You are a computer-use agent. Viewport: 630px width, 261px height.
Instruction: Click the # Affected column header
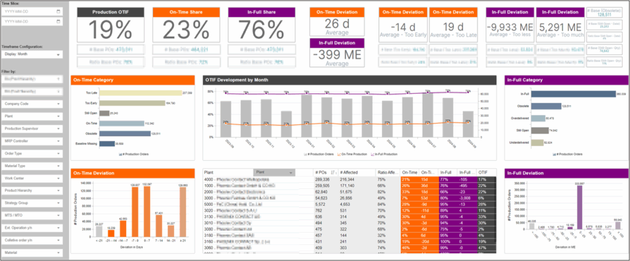pos(349,172)
